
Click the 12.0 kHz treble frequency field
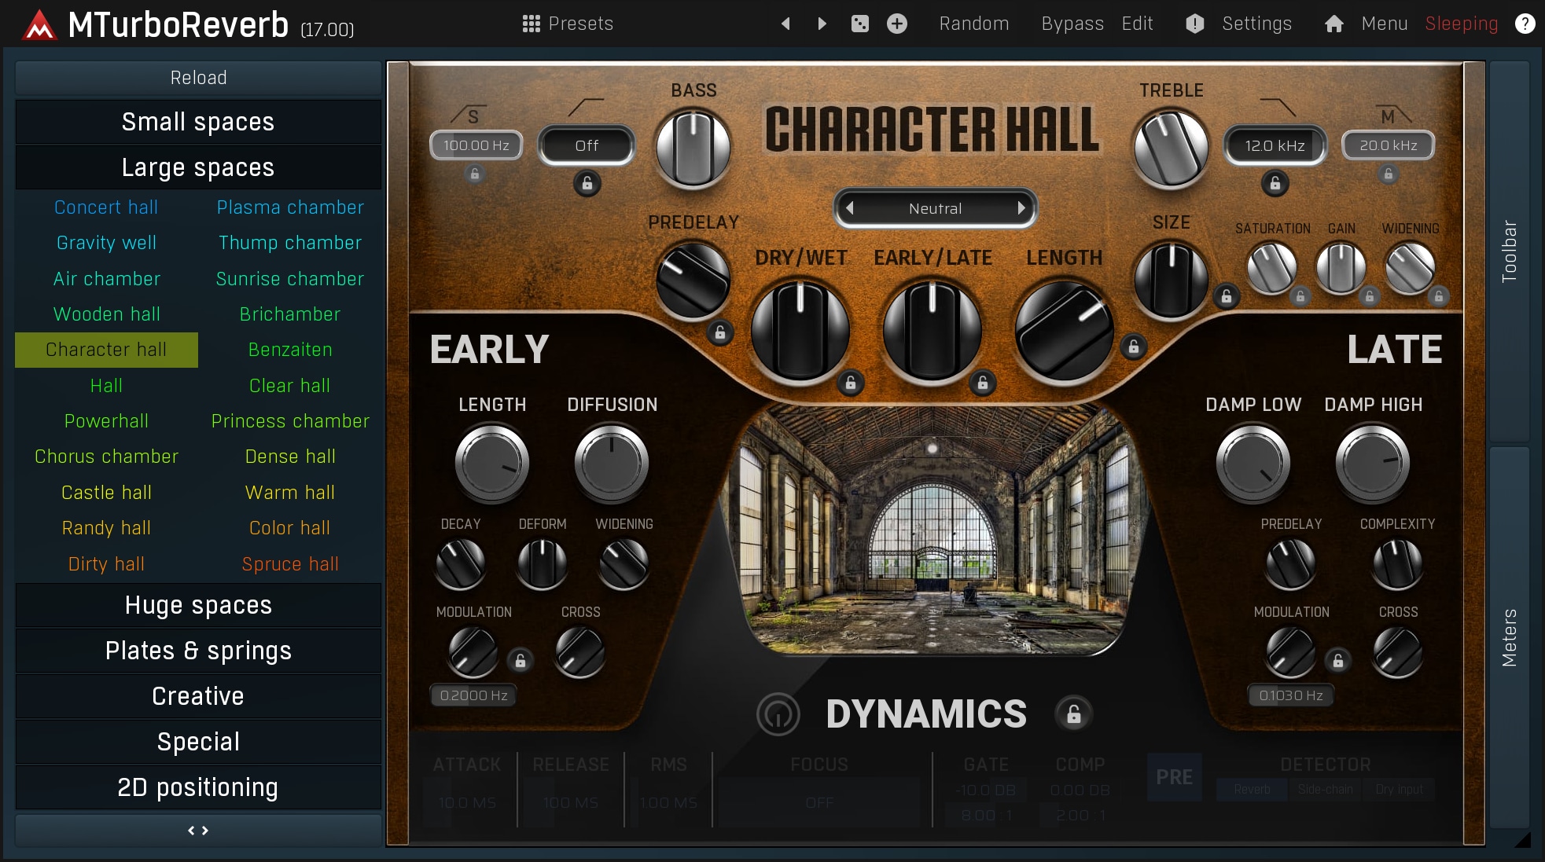pyautogui.click(x=1275, y=145)
